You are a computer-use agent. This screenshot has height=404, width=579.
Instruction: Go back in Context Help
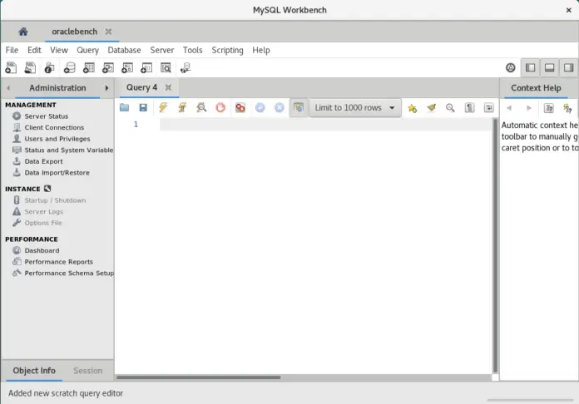pyautogui.click(x=510, y=108)
